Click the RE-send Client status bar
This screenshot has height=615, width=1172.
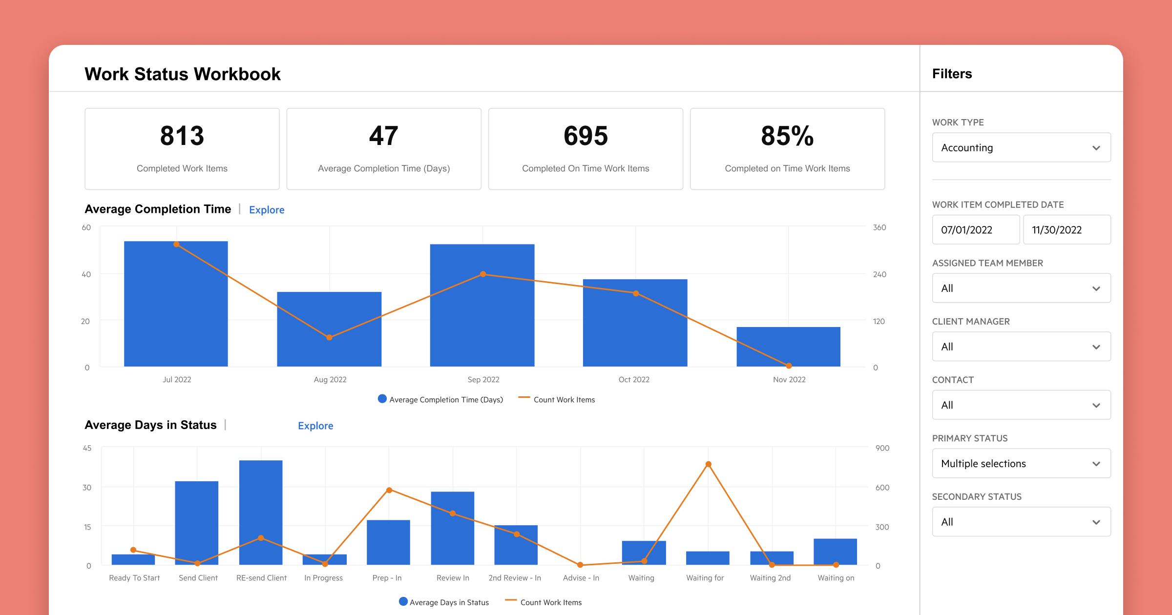(x=261, y=503)
